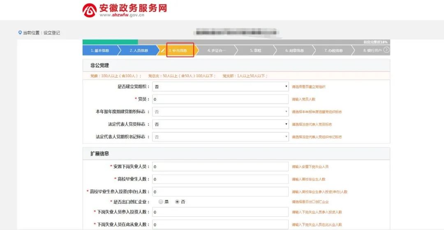The height and width of the screenshot is (230, 444).
Task: Go to step 7 办税信息
Action: pos(333,51)
